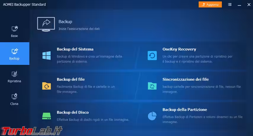253x136 pixels.
Task: Select the Backup sidebar tab
Action: [x=15, y=54]
